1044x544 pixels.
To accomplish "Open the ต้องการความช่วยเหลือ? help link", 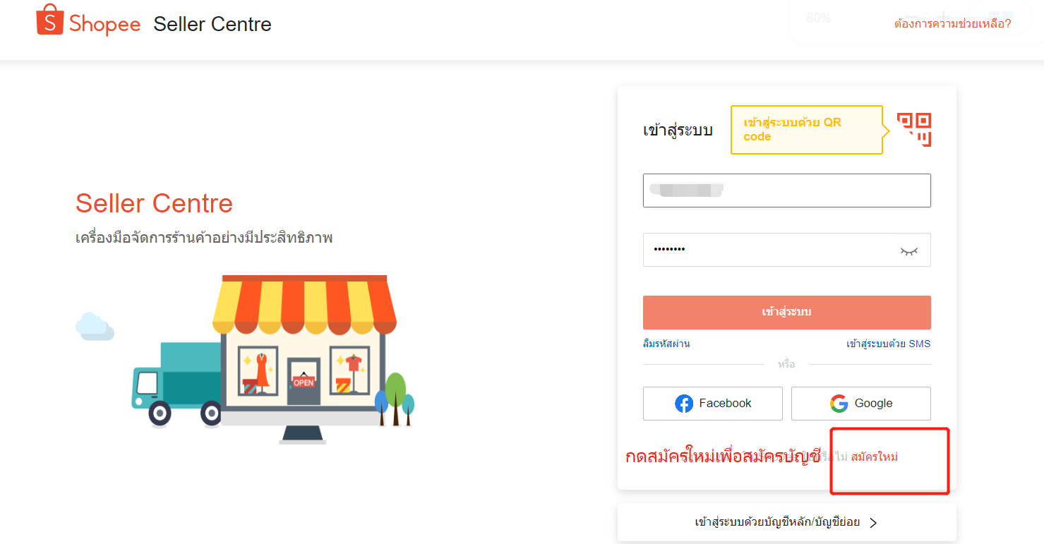I will pos(953,23).
